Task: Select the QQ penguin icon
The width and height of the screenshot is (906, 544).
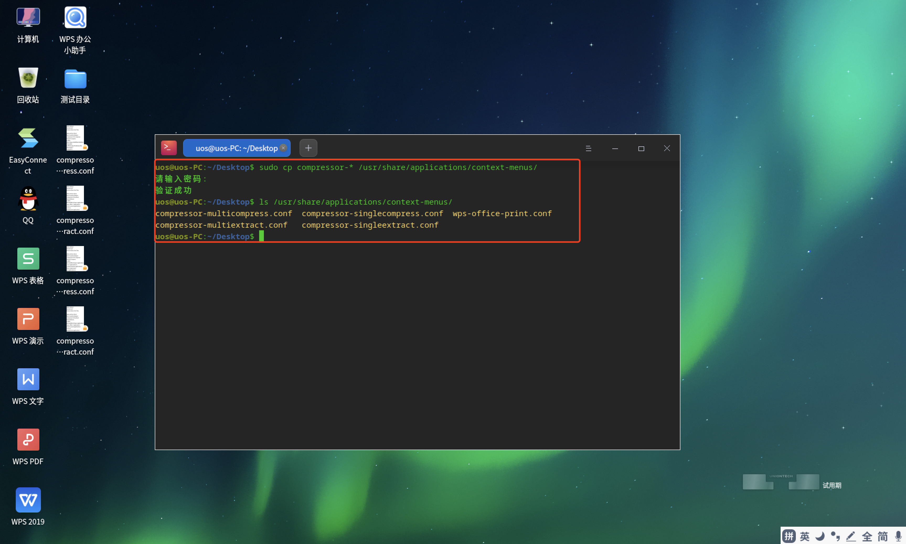Action: point(28,199)
